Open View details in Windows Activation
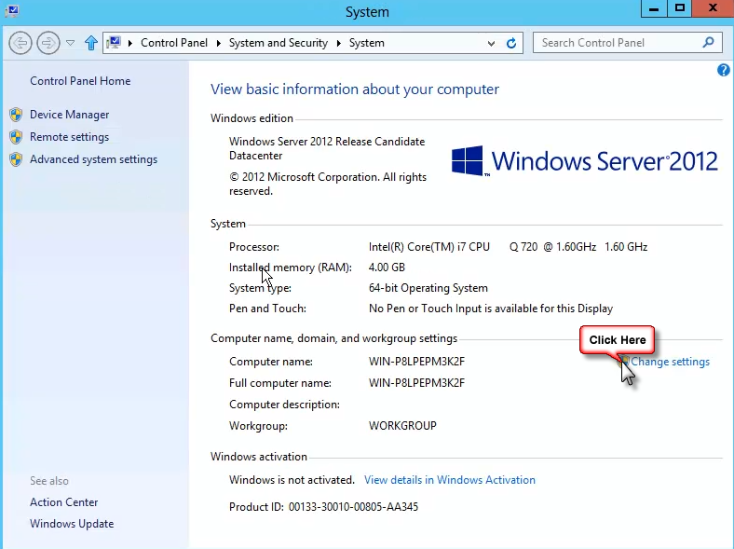 [449, 480]
